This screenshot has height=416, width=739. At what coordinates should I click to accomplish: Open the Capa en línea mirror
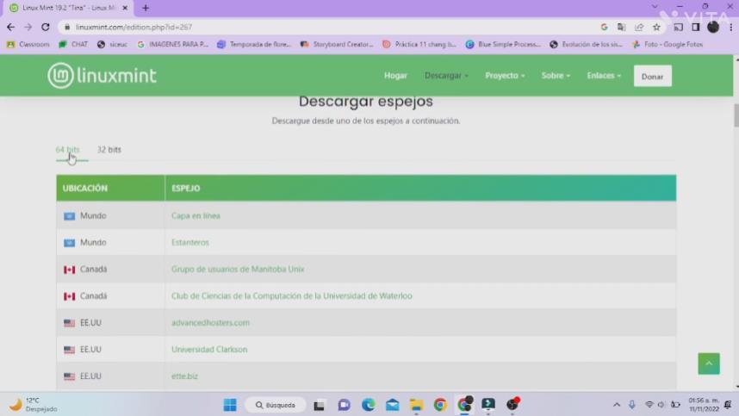point(196,216)
